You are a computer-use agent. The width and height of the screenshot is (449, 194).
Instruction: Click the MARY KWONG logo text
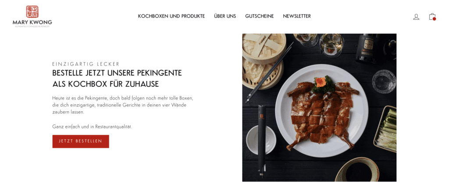click(32, 22)
